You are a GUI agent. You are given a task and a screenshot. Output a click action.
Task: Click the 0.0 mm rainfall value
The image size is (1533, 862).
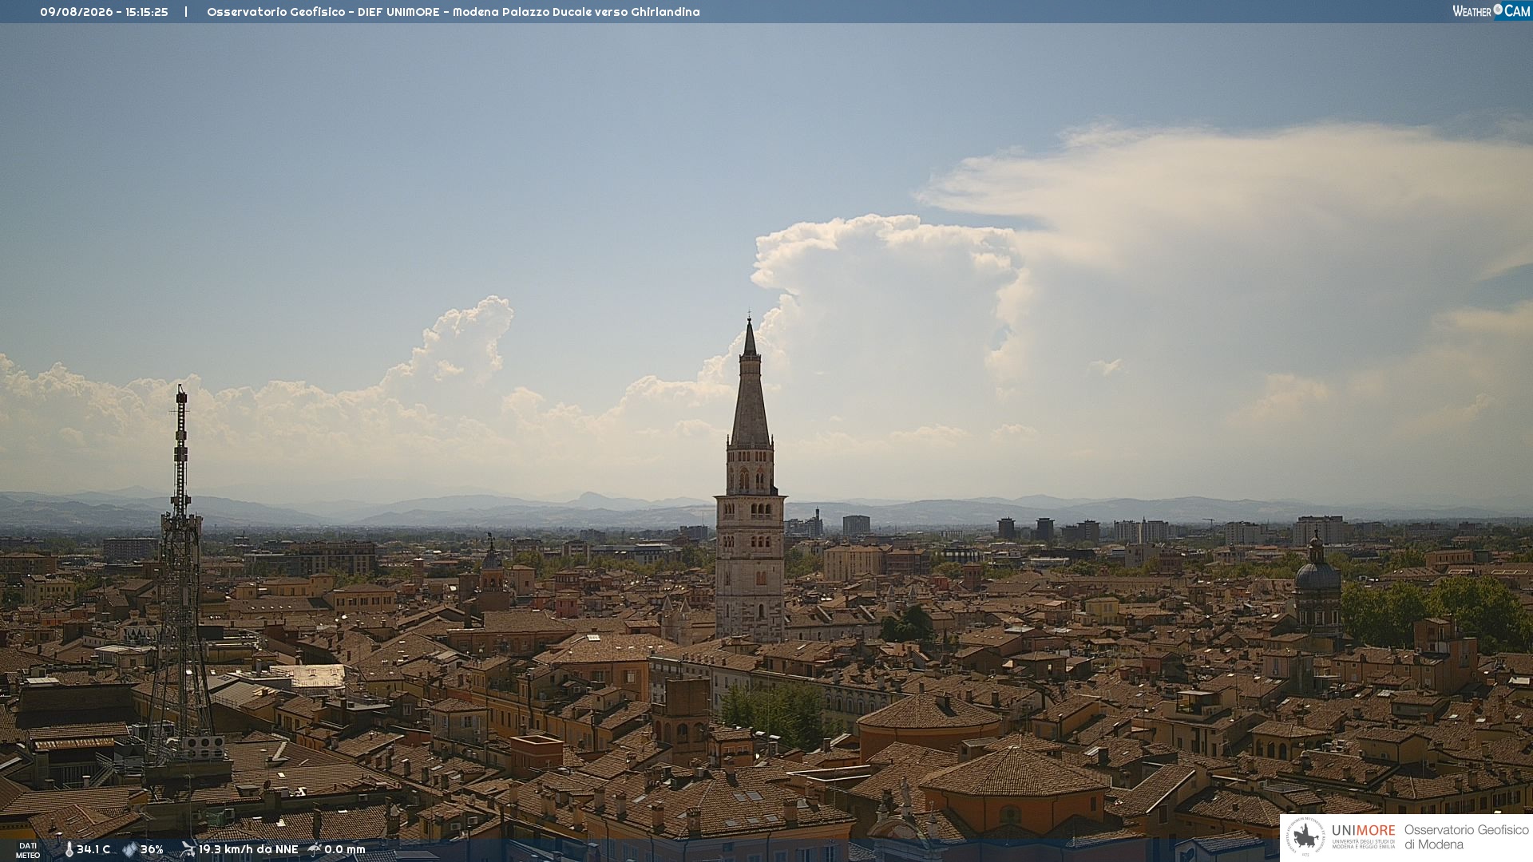pos(345,849)
